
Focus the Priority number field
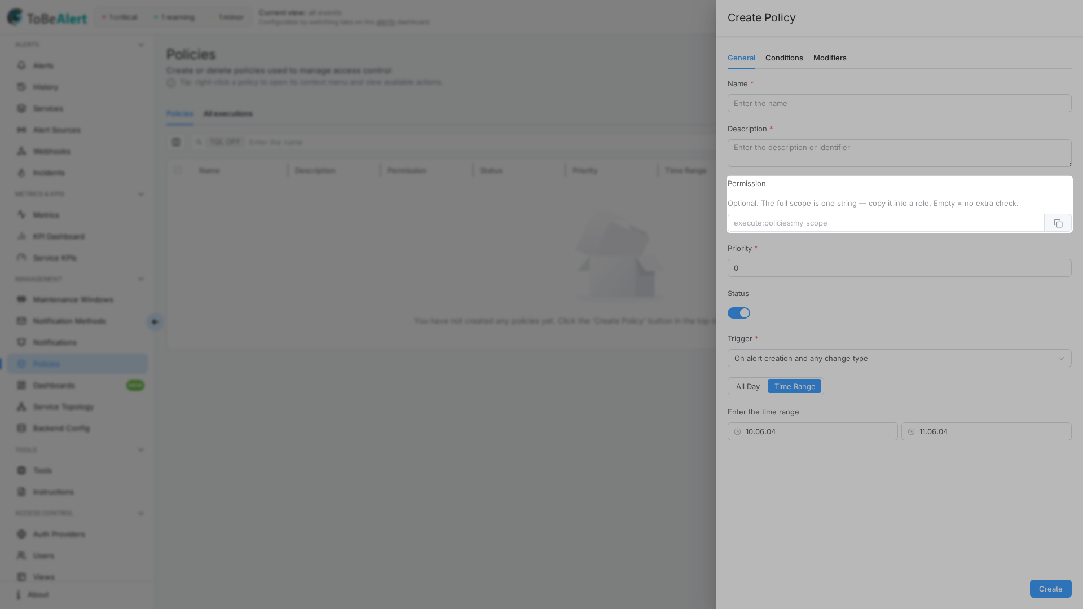899,268
